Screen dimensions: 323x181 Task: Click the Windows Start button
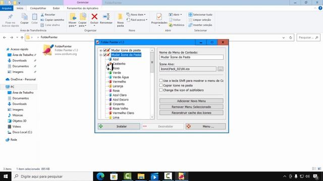[x=6, y=176]
